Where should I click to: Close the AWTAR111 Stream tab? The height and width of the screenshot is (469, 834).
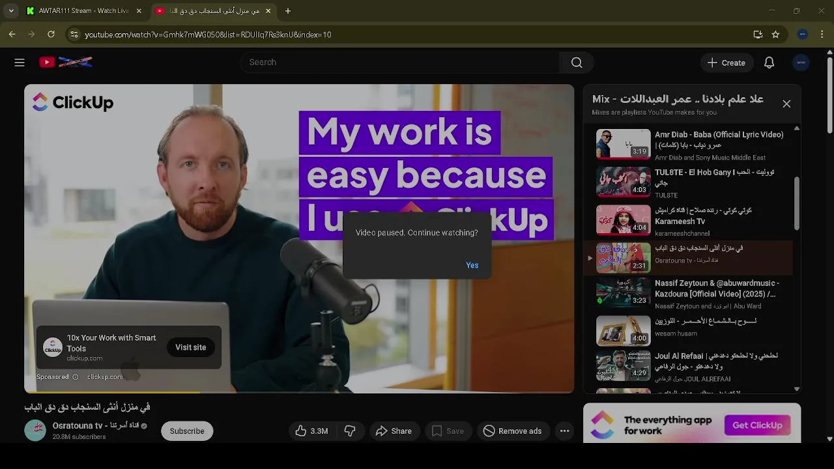139,10
